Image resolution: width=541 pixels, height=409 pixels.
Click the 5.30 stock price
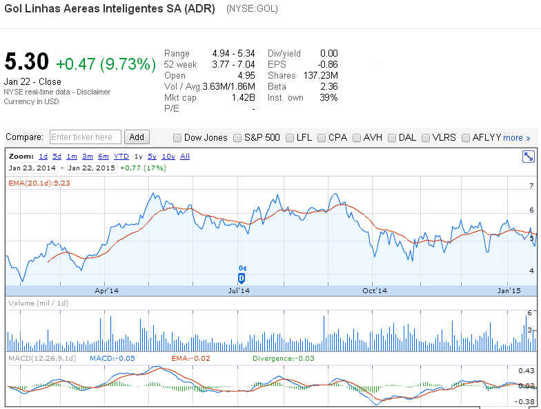[26, 62]
